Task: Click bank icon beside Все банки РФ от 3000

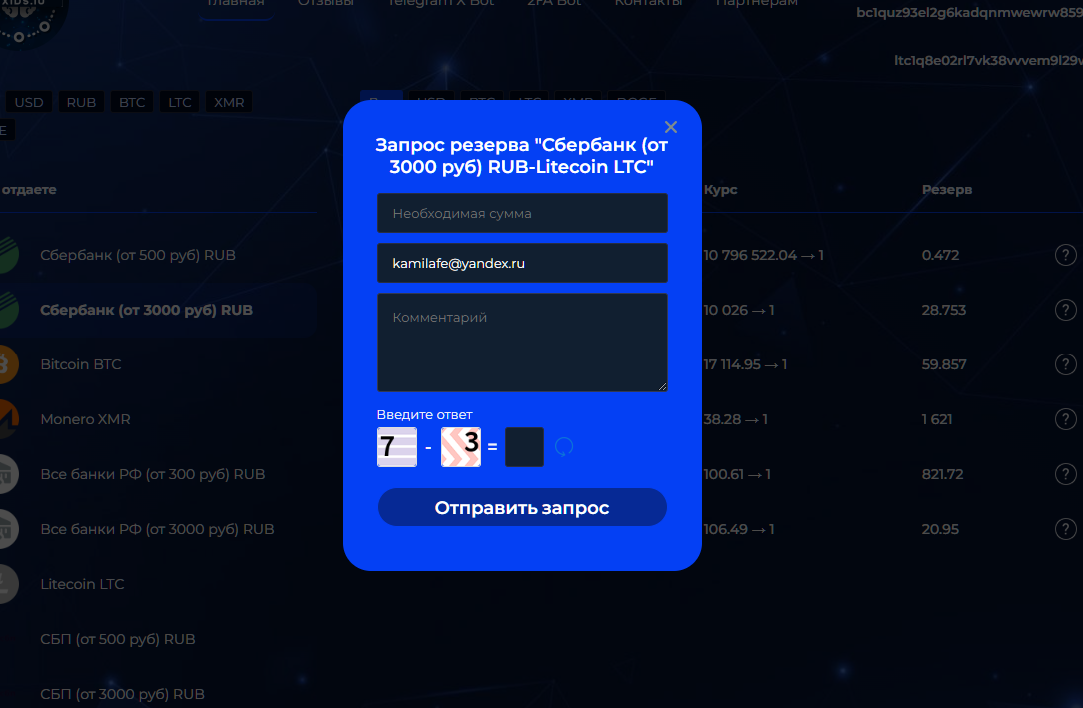Action: click(x=7, y=529)
